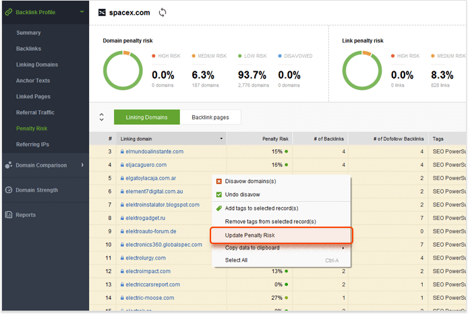Click the spacex.com favicon icon
Viewport: 468px width, 314px height.
[102, 13]
